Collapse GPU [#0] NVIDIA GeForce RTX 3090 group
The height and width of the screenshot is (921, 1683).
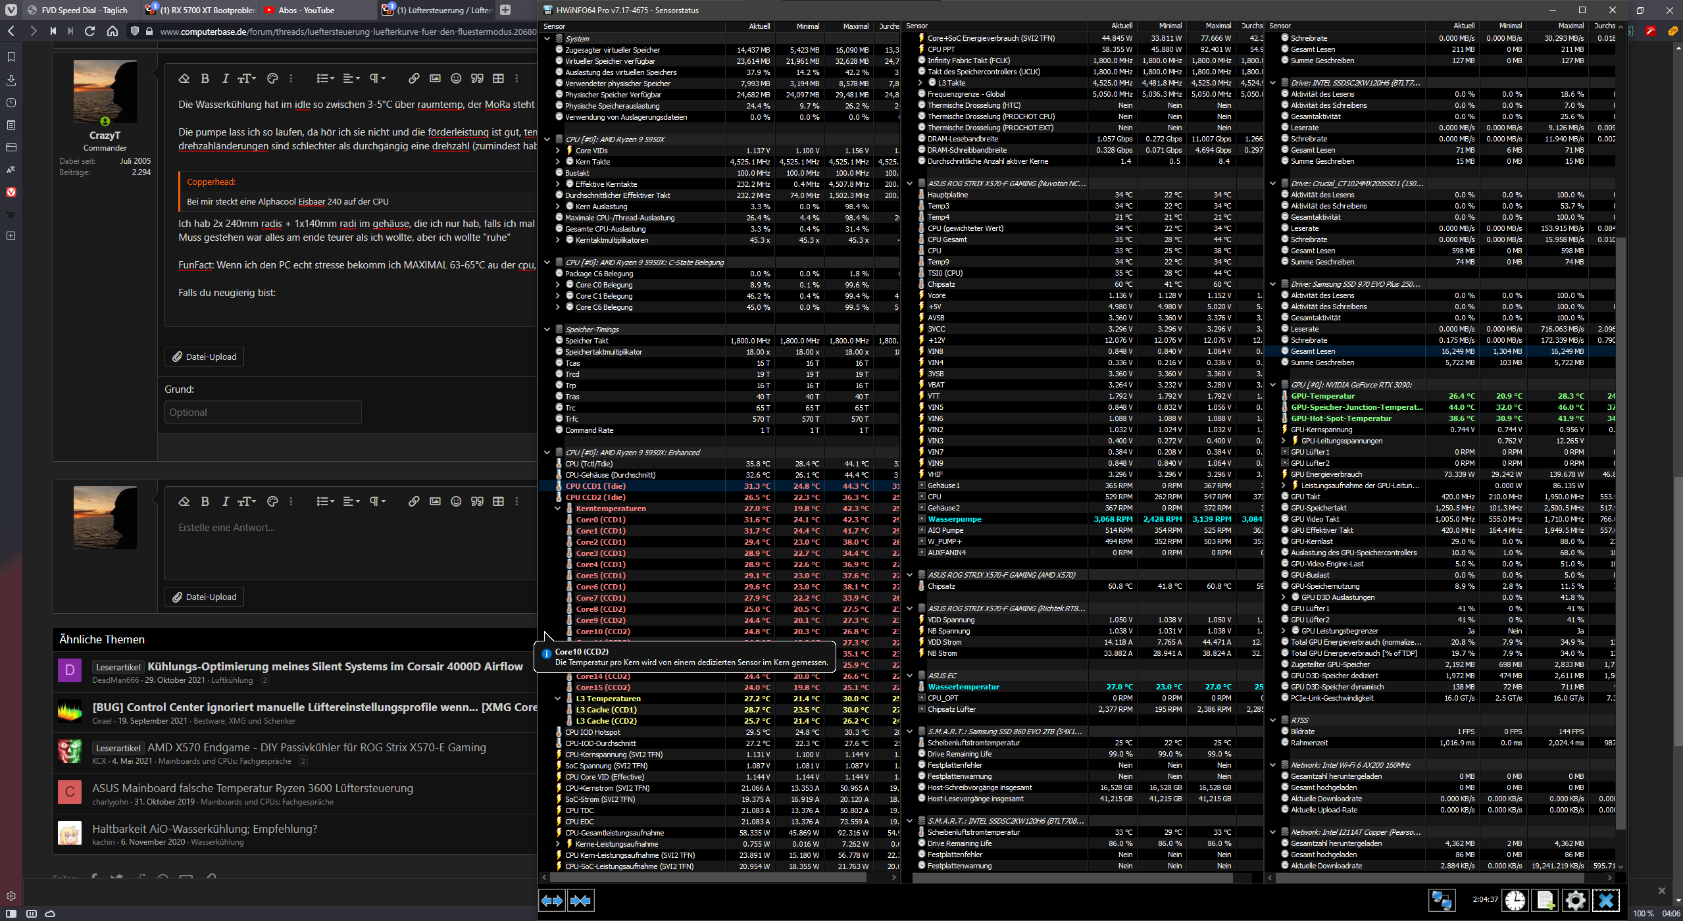click(1272, 385)
